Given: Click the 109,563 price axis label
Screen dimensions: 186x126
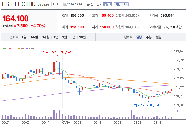Looking at the screenshot, I should coord(179,105).
